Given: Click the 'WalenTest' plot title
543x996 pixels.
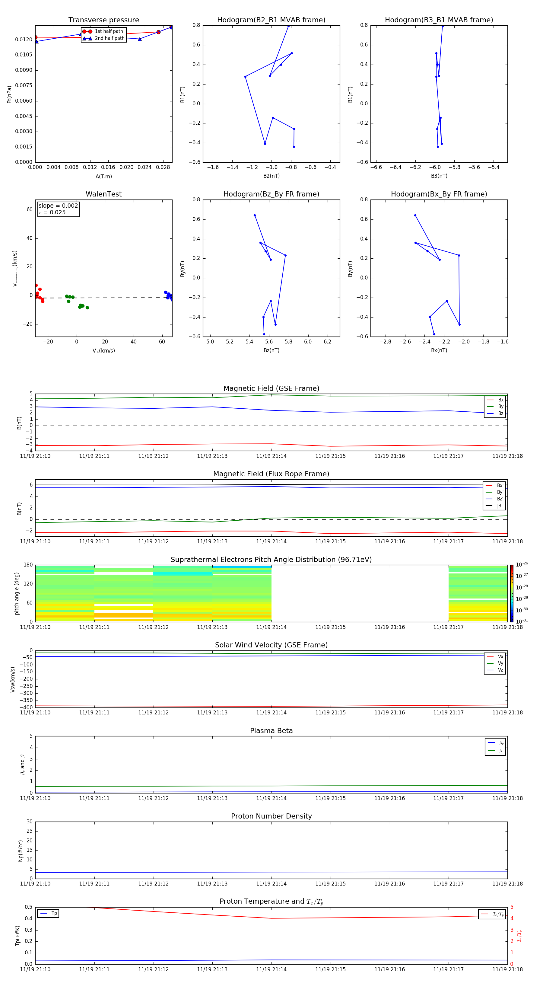Looking at the screenshot, I should [103, 194].
